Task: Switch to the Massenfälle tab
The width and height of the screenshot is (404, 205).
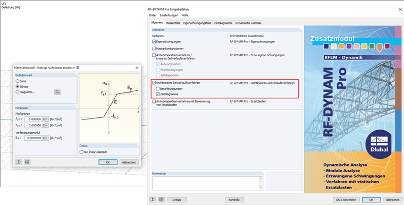Action: tap(173, 23)
